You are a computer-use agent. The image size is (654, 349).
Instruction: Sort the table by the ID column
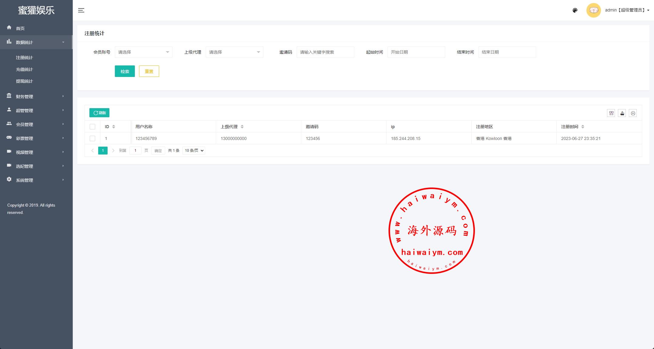coord(114,127)
